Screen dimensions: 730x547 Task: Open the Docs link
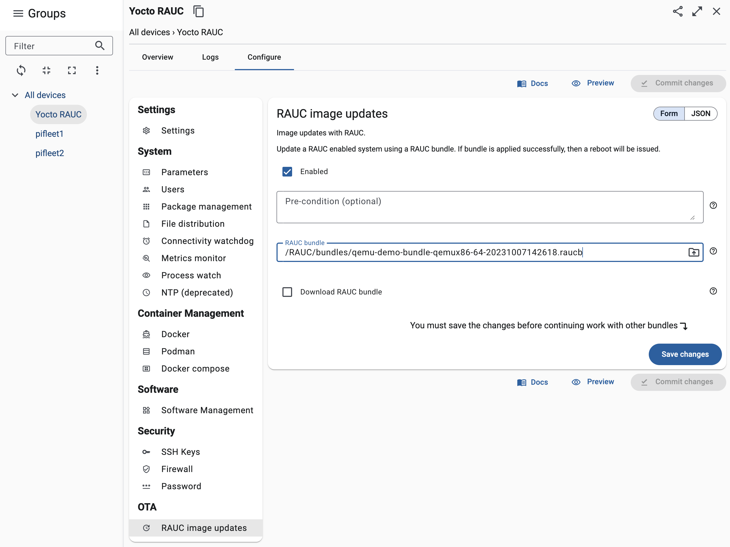[x=532, y=83]
